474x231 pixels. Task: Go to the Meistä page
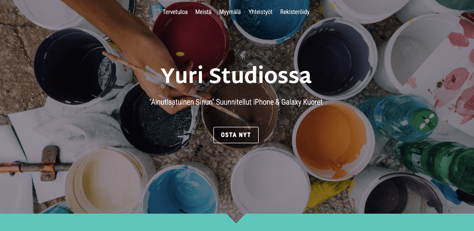(203, 12)
